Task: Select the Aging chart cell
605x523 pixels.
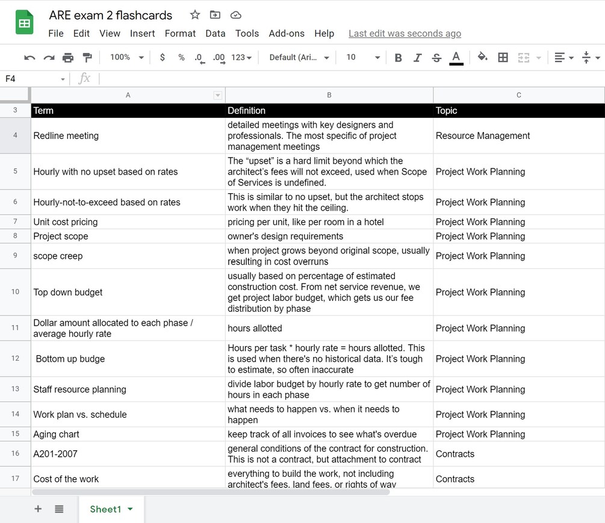Action: [x=128, y=435]
